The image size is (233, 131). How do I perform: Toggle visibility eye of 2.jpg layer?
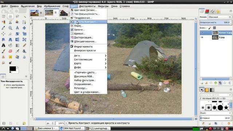tap(202, 37)
